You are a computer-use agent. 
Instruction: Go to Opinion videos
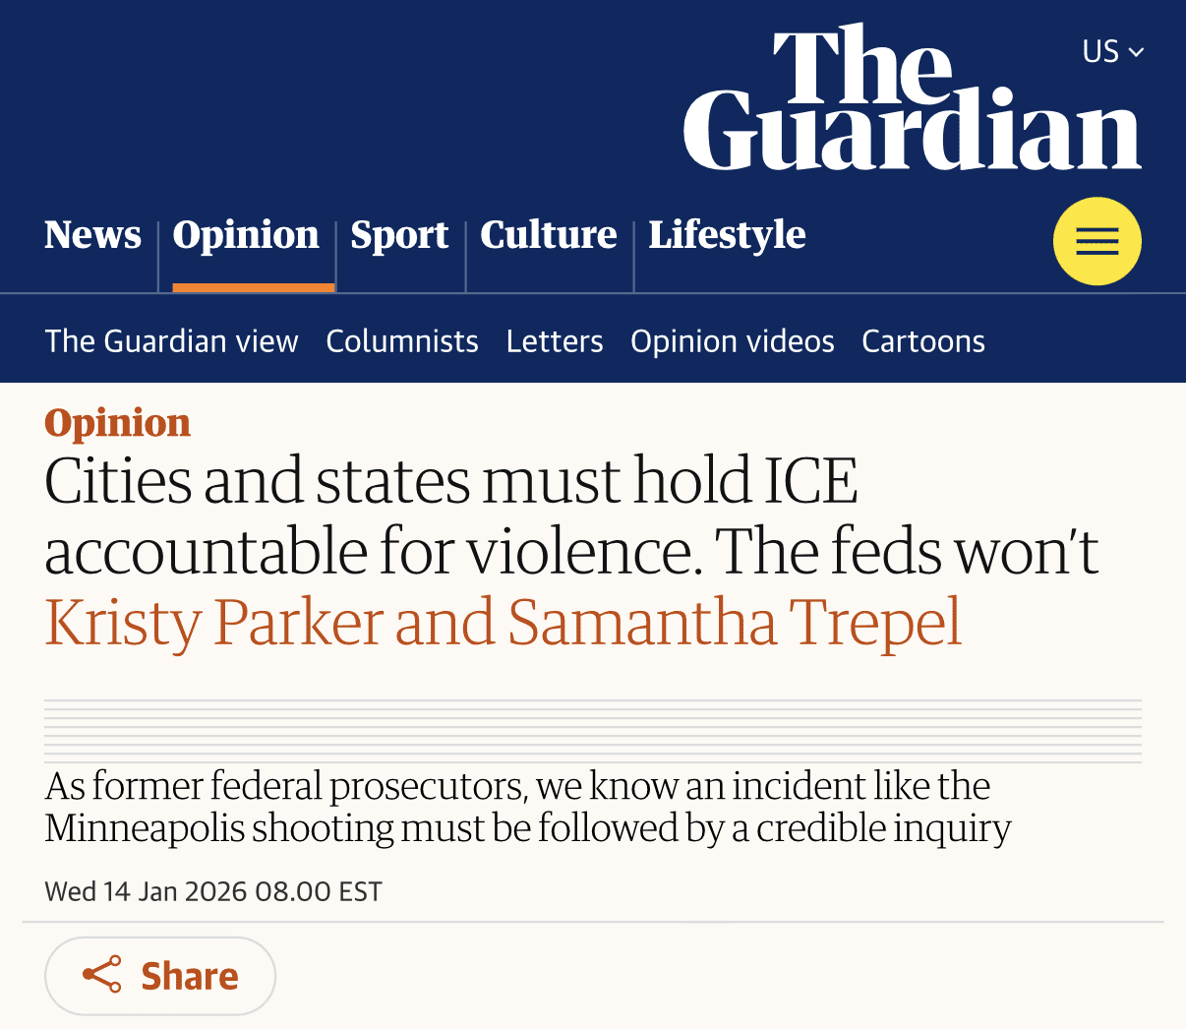[x=733, y=341]
